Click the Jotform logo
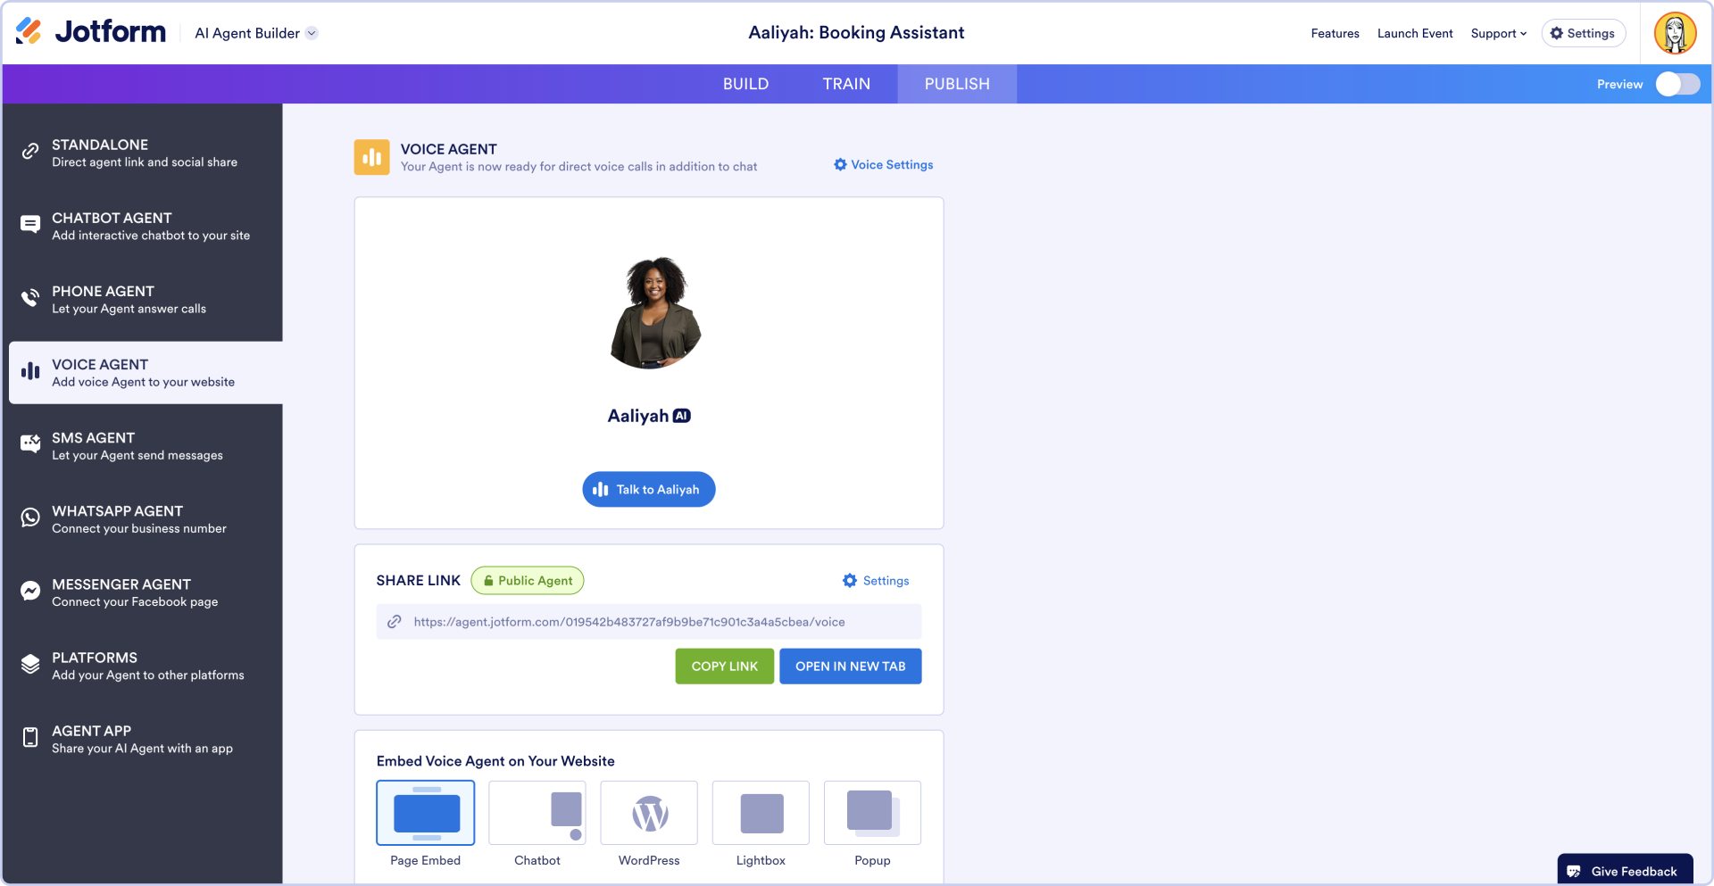This screenshot has height=886, width=1714. pos(91,32)
